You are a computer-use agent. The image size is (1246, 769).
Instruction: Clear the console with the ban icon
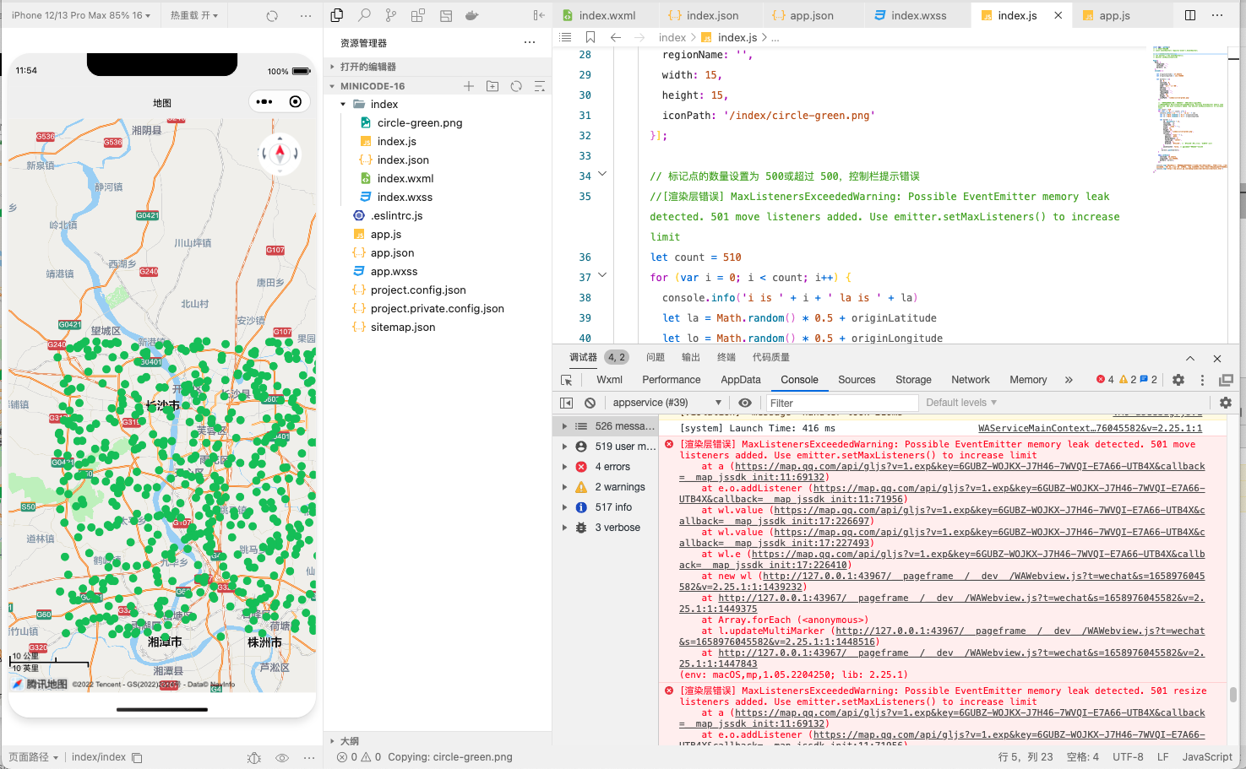tap(590, 403)
